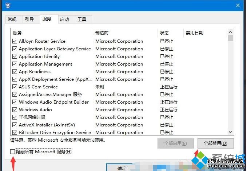Viewport: 247px width, 171px height.
Task: Click the services list scrollbar thumb
Action: (x=230, y=38)
